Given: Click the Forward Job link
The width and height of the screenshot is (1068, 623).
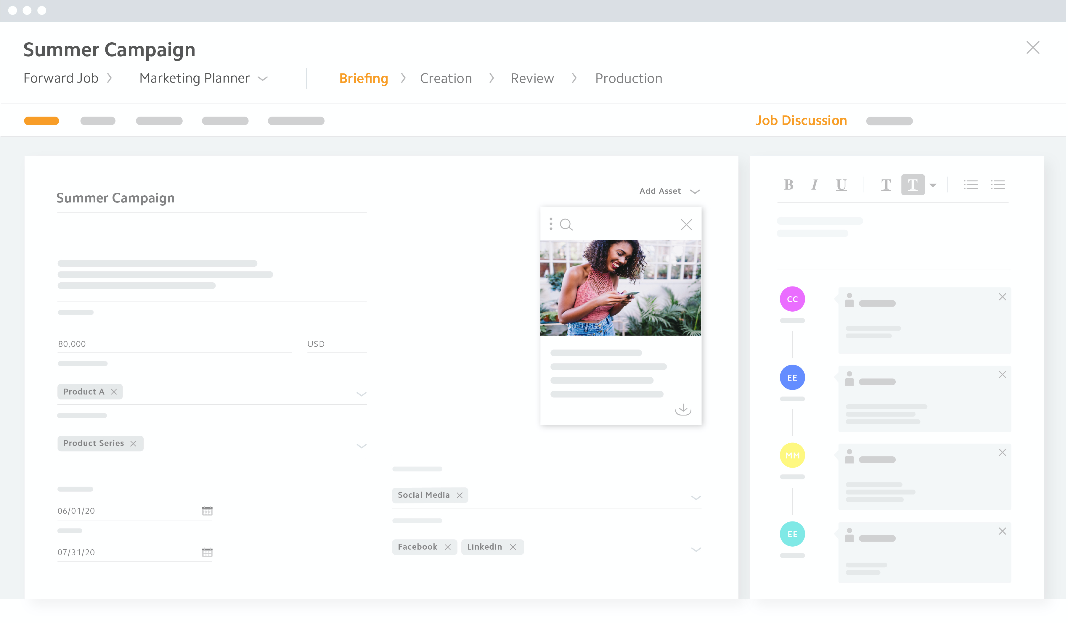Looking at the screenshot, I should pos(61,78).
